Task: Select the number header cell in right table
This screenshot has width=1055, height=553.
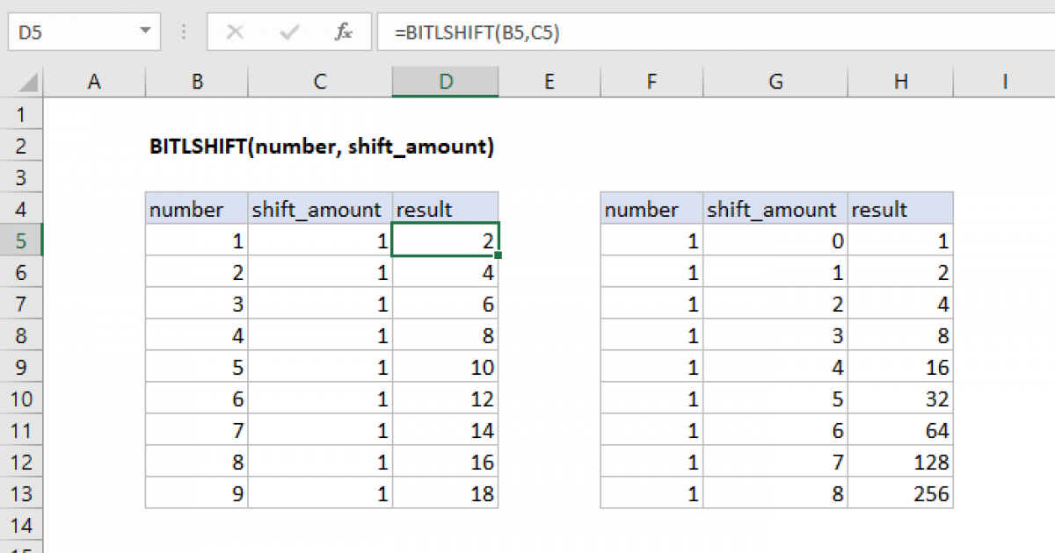Action: point(651,209)
